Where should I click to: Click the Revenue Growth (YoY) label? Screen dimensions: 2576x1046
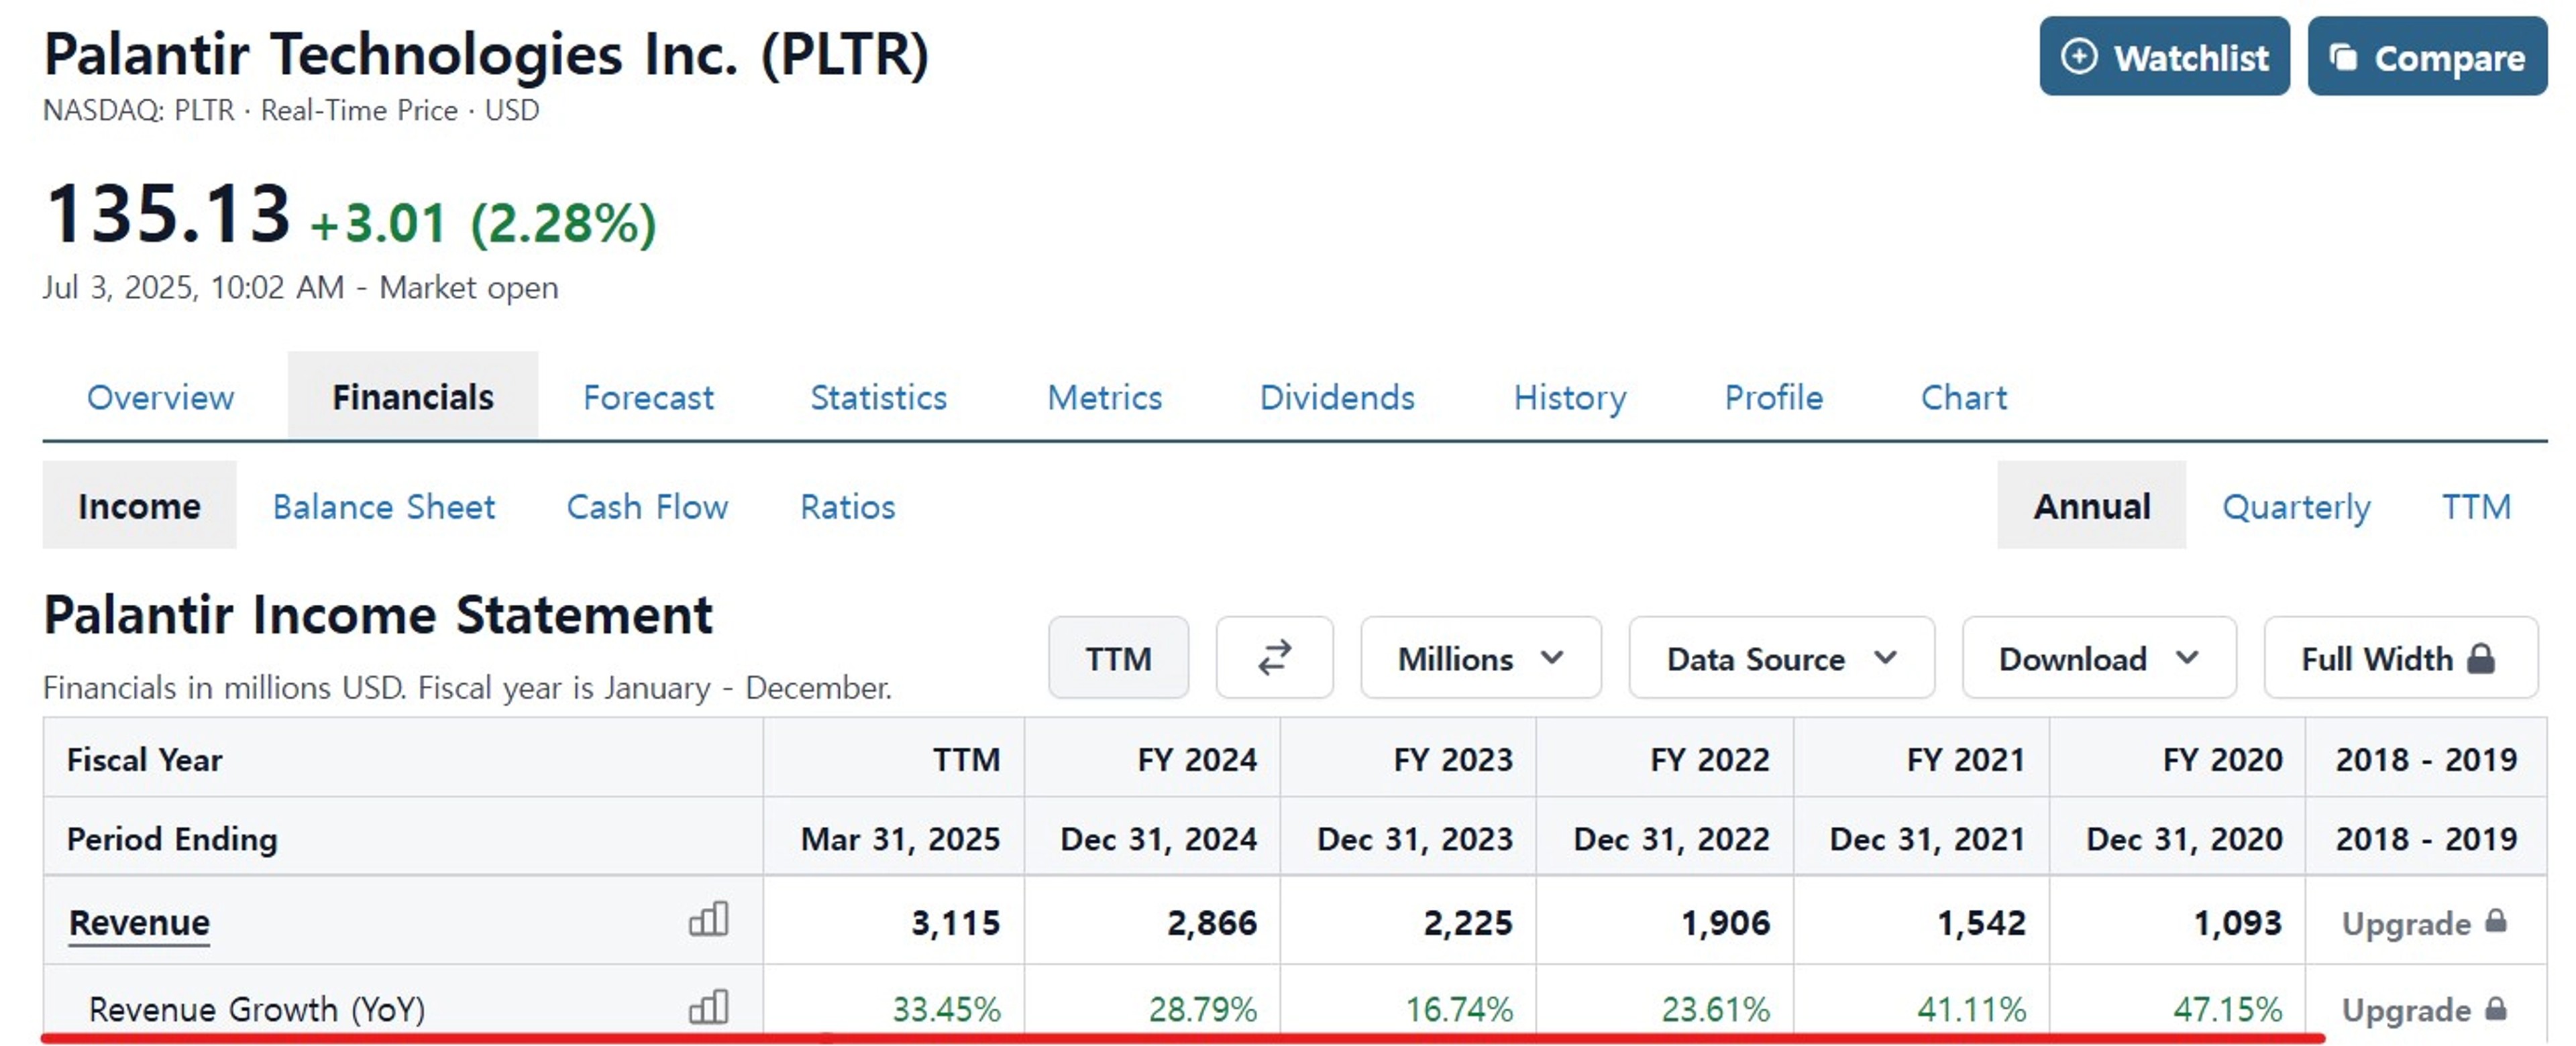257,1009
